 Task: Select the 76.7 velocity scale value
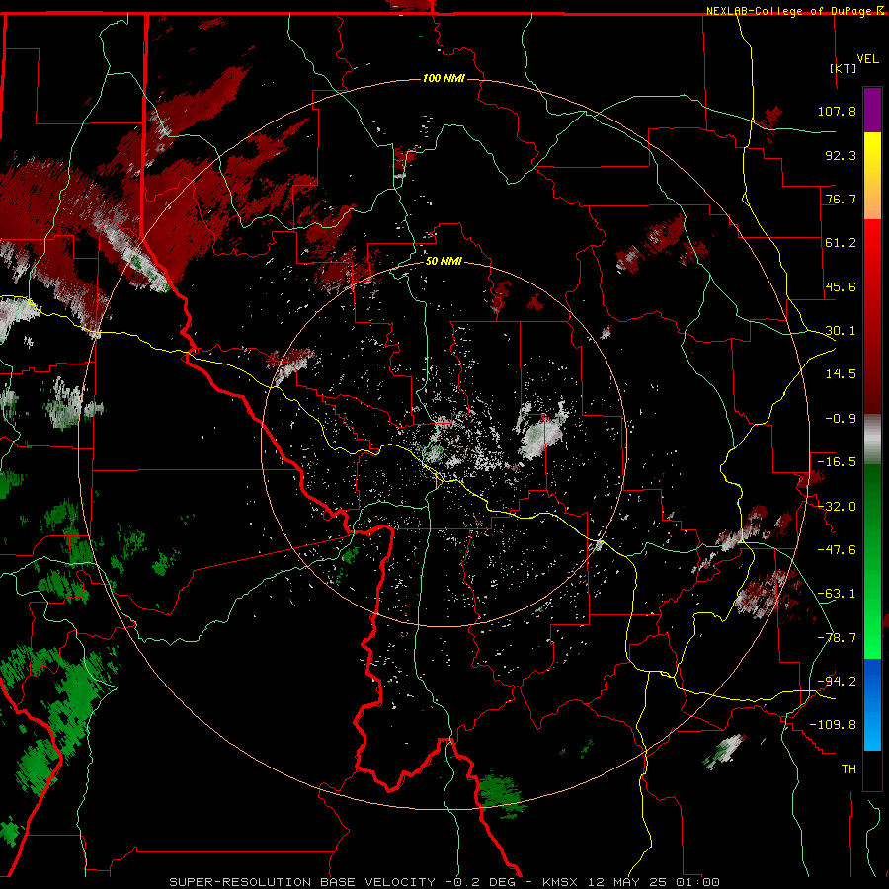point(841,199)
